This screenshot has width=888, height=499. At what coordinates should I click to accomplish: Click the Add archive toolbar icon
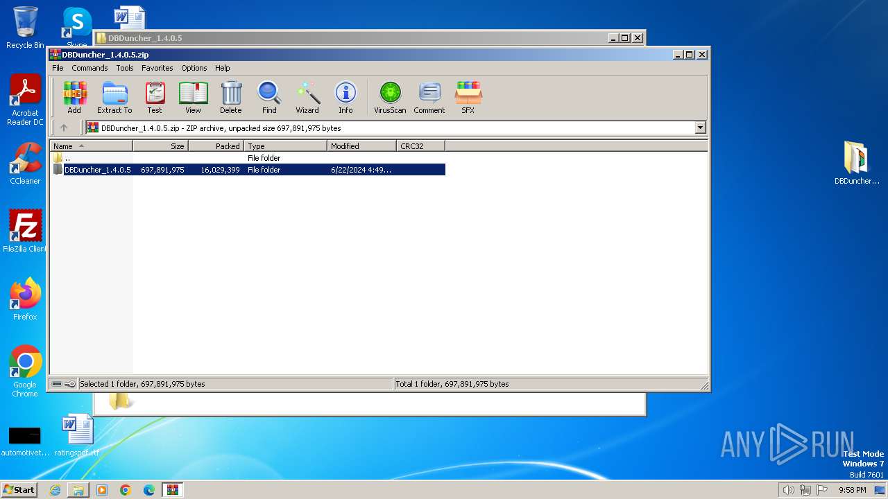[x=74, y=98]
